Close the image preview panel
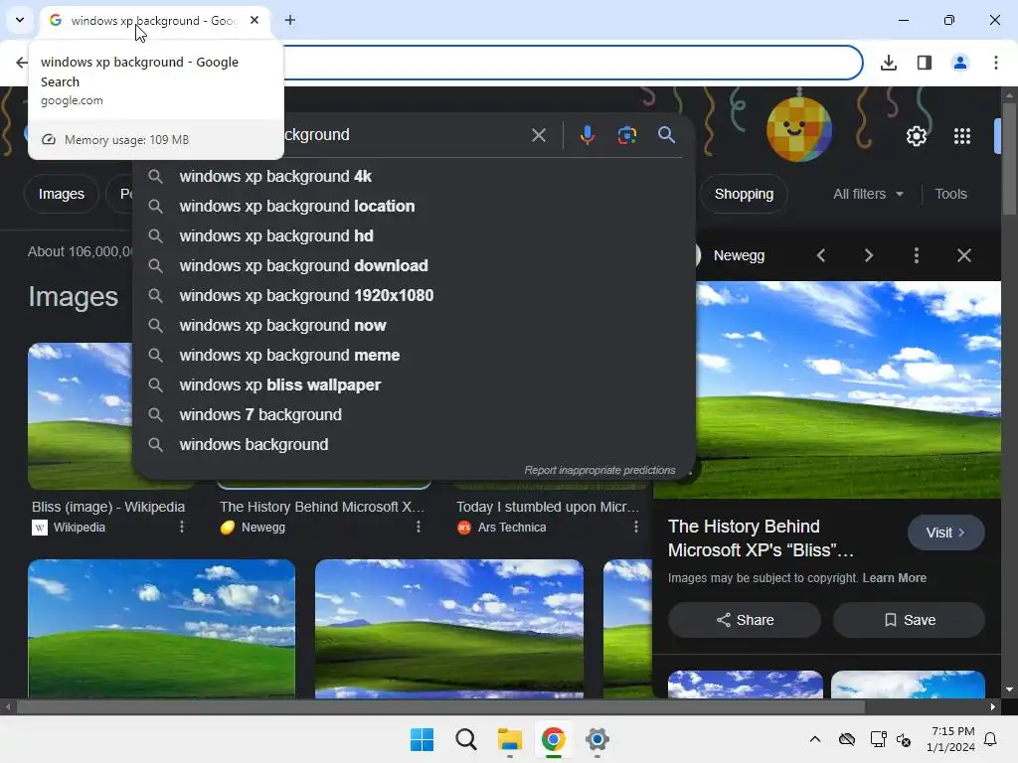Viewport: 1018px width, 763px height. pos(964,255)
